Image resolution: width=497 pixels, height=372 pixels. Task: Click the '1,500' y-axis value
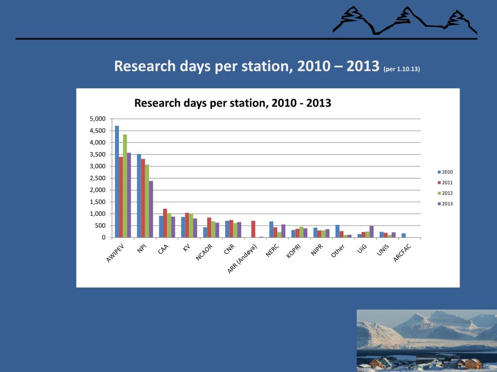tap(98, 202)
